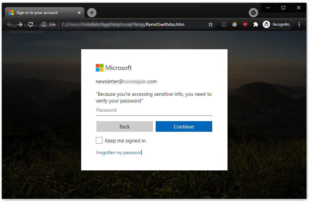Close the browser window

pos(299,8)
